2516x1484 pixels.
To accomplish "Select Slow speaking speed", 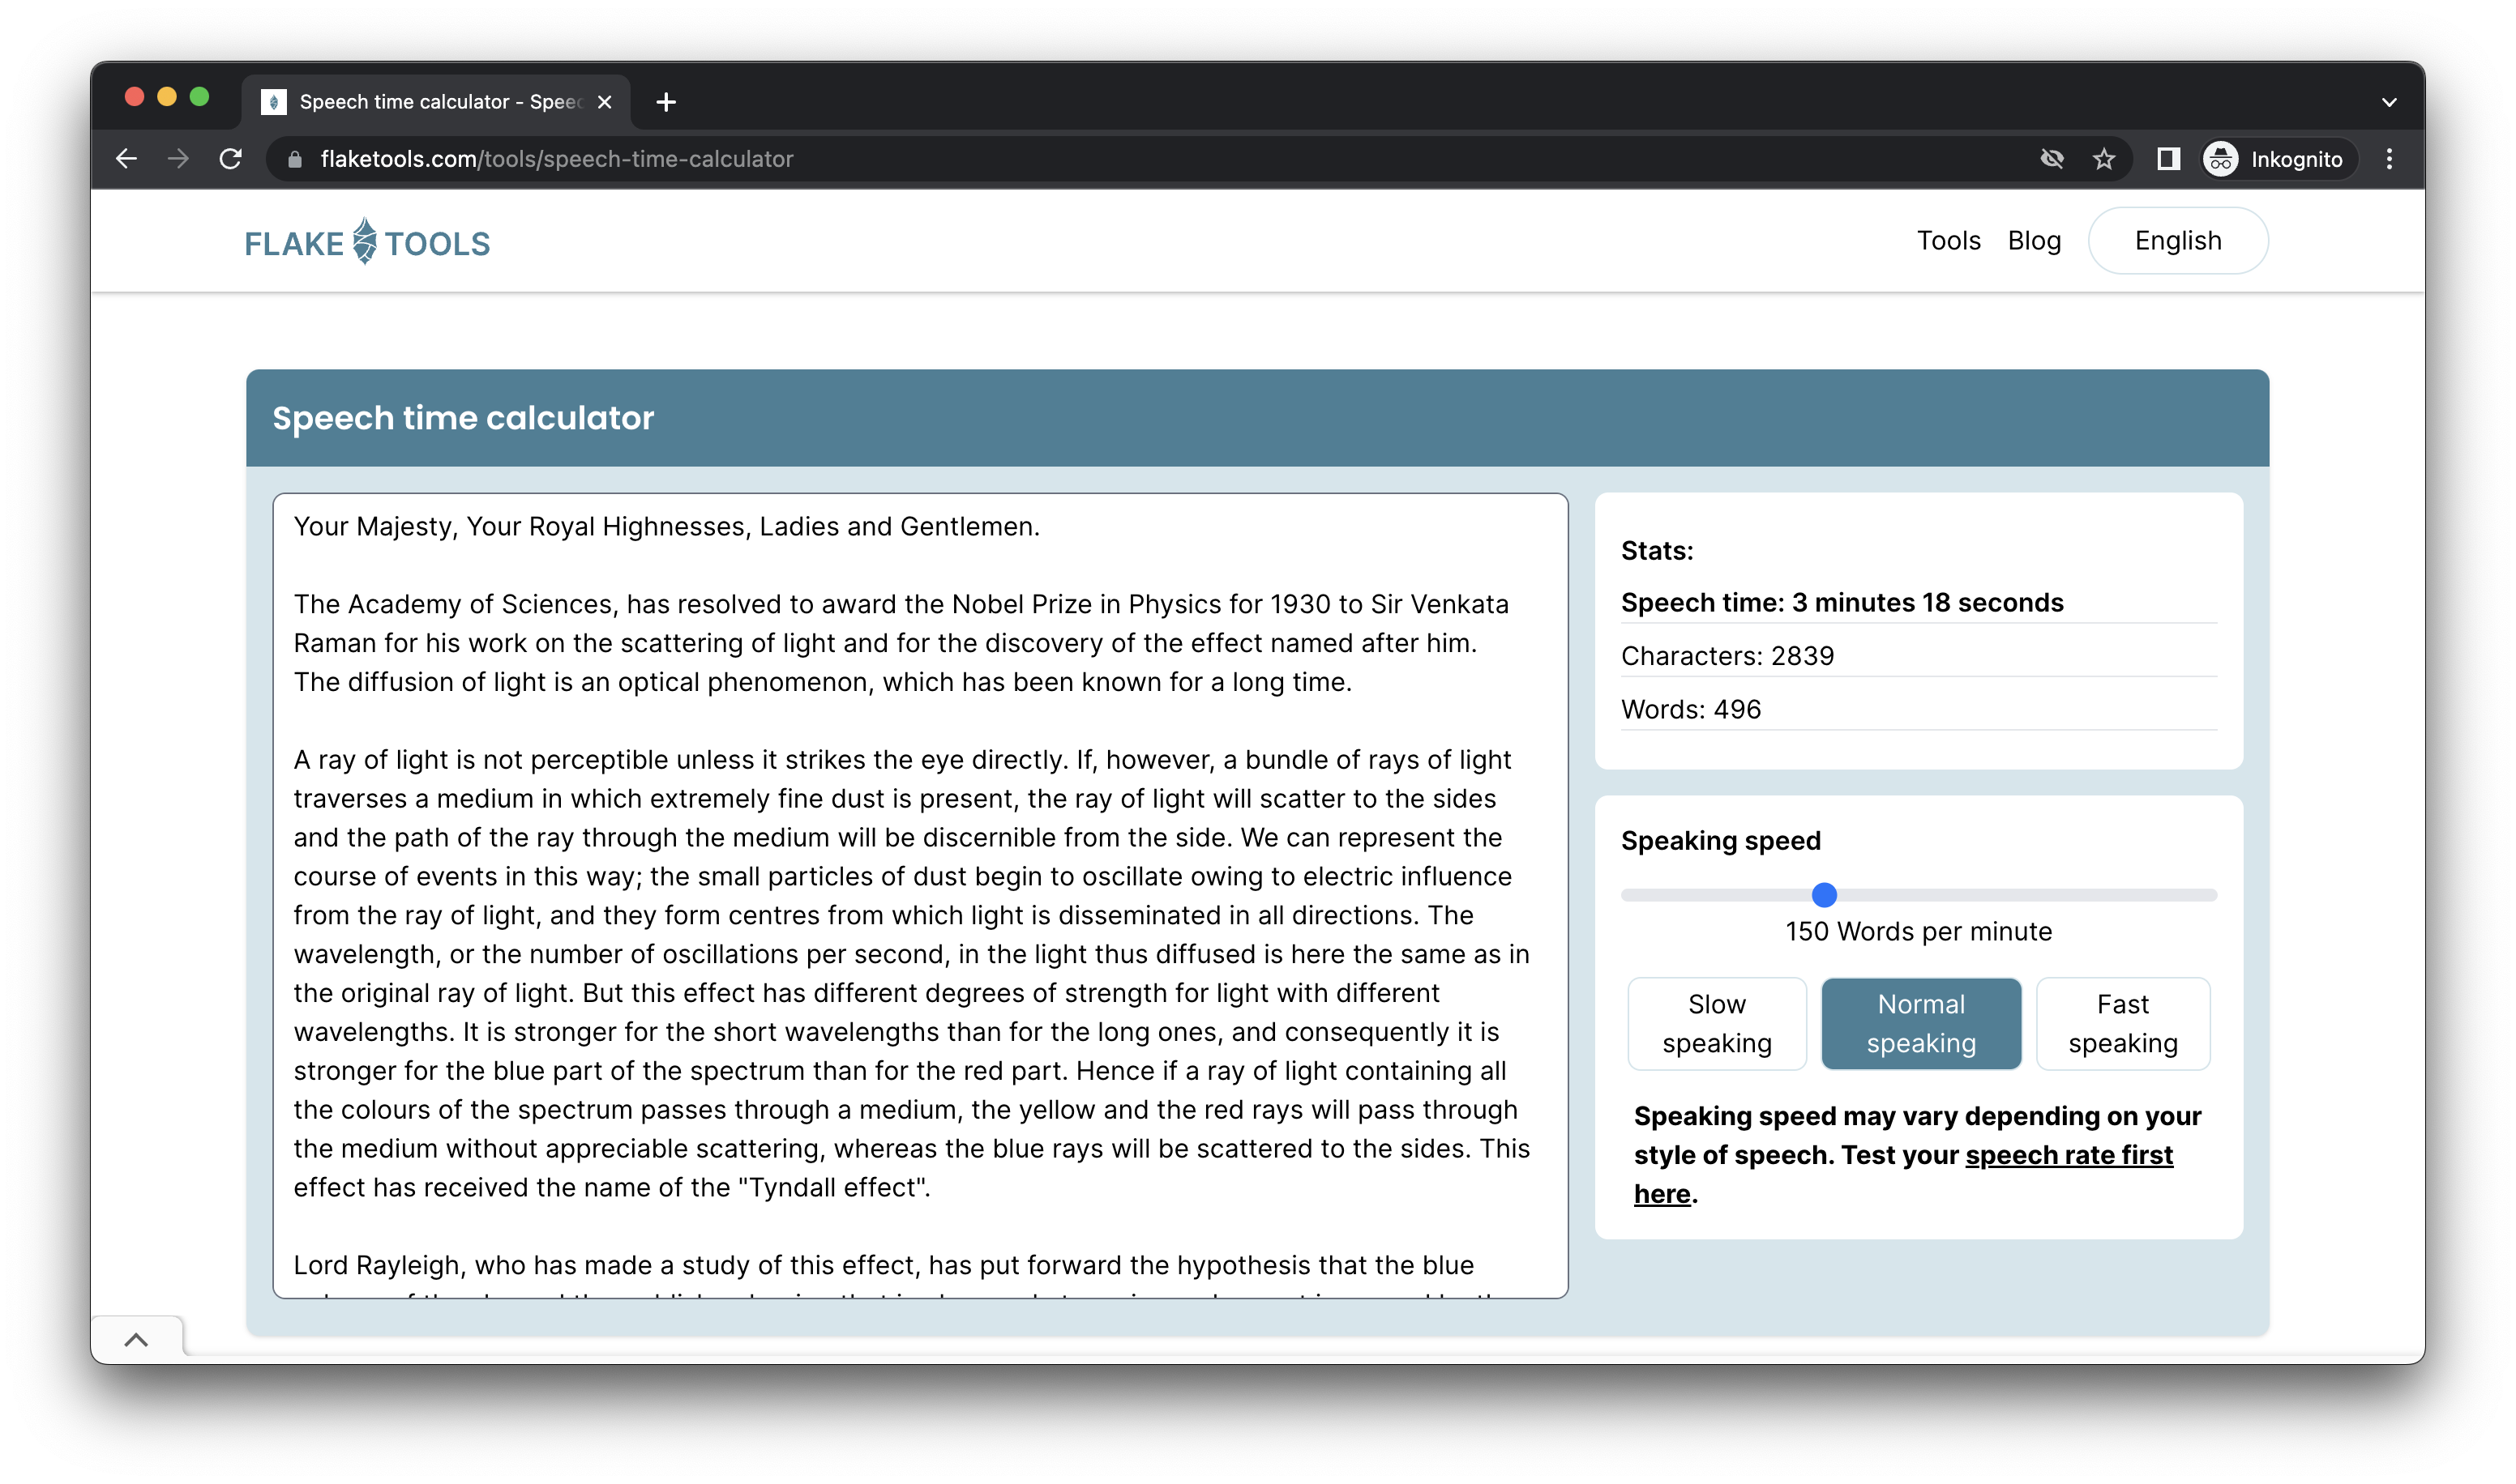I will point(1717,1023).
